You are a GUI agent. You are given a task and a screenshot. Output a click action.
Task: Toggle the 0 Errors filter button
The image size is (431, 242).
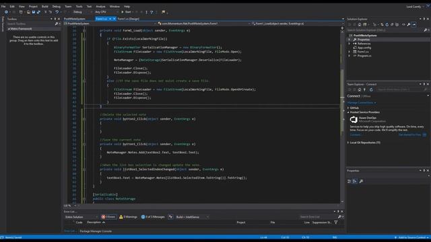pyautogui.click(x=108, y=216)
